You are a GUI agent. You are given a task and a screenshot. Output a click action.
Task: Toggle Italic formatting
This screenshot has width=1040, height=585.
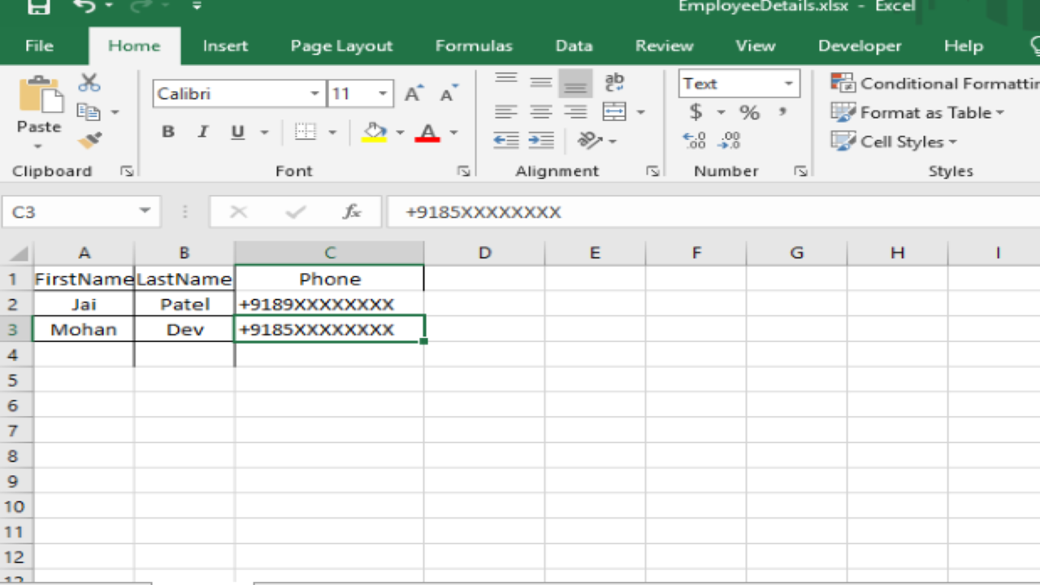pos(203,132)
